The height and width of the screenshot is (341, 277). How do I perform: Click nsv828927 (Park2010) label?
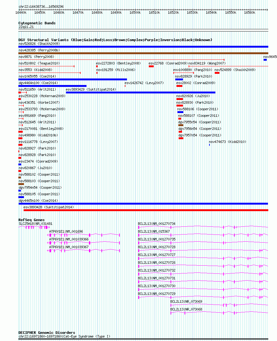(37, 148)
